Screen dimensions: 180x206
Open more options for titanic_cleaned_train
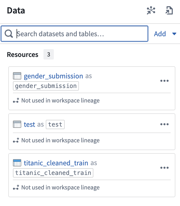click(x=164, y=168)
